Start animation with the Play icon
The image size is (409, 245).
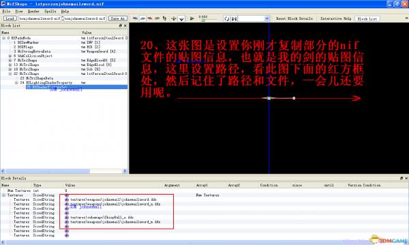click(x=192, y=18)
